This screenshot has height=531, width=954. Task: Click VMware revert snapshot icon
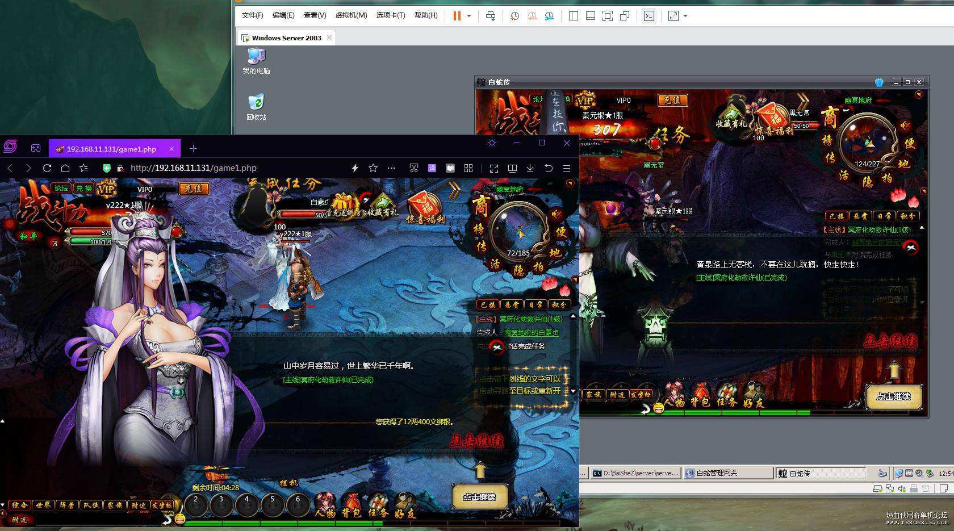[532, 16]
